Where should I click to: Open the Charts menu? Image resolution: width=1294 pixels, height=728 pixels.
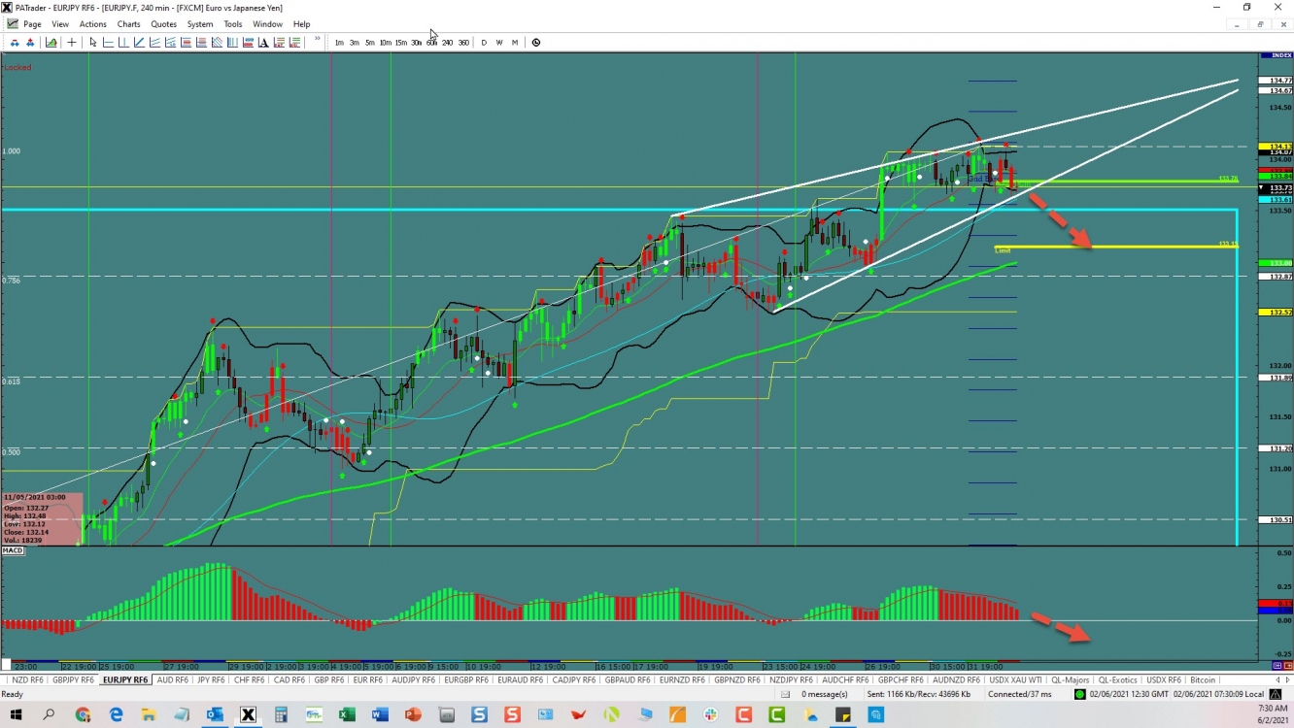point(128,24)
